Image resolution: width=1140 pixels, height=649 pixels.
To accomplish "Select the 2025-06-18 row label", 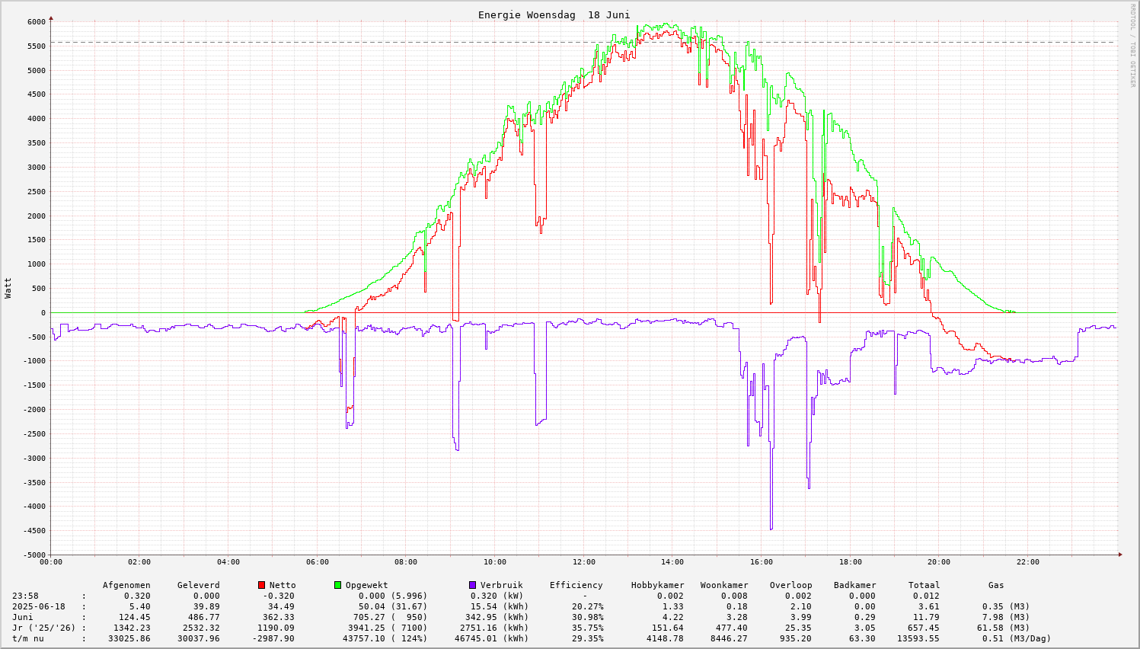I will (x=39, y=606).
